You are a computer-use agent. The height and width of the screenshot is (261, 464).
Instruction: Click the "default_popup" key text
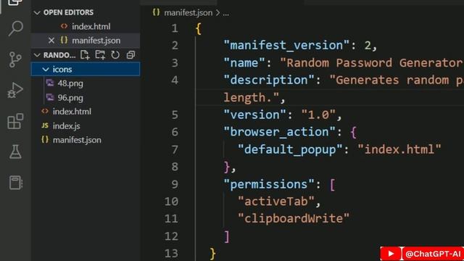pos(290,149)
